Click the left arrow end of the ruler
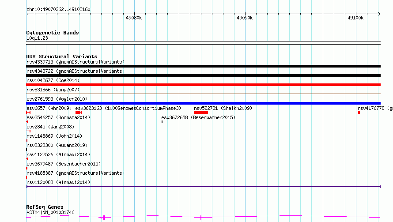This screenshot has width=393, height=222. click(27, 14)
